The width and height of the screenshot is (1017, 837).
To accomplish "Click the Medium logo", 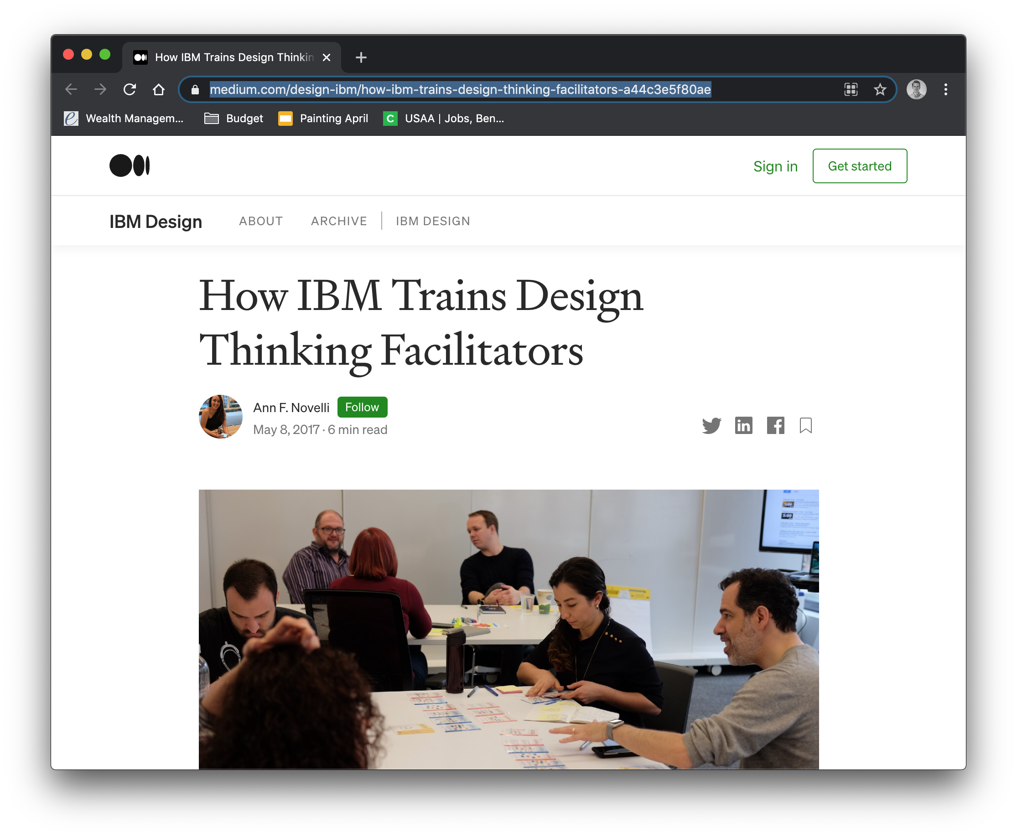I will tap(129, 165).
